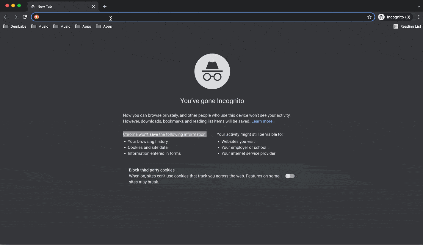The height and width of the screenshot is (245, 423).
Task: Minimize window with yellow traffic light button
Action: click(13, 6)
